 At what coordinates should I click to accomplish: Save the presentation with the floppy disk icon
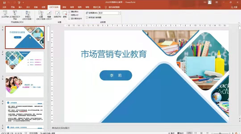click(4, 2)
